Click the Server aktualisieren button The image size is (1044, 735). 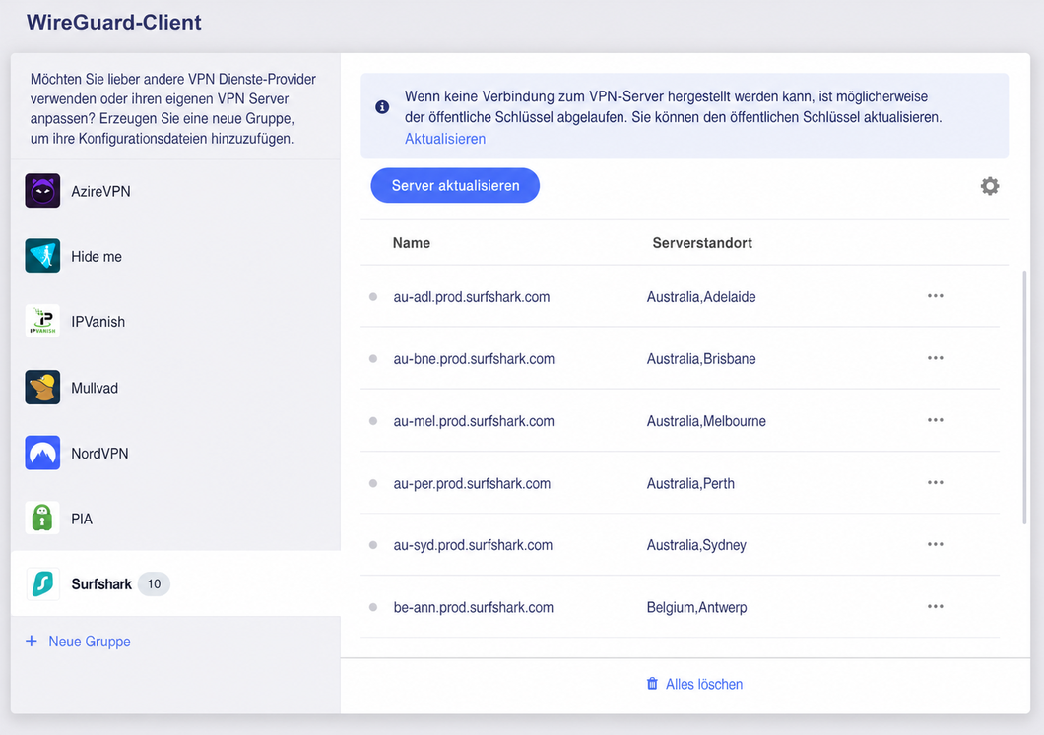tap(455, 186)
